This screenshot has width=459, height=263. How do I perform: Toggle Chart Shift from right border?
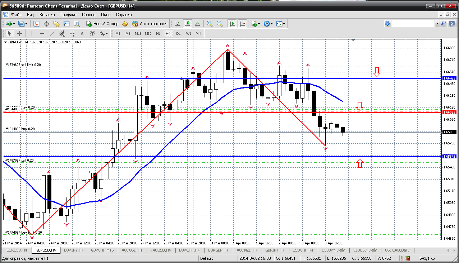point(242,24)
